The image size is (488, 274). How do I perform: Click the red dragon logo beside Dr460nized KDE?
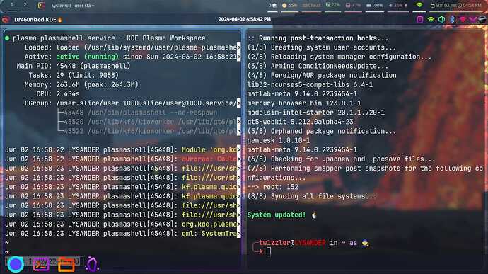click(x=6, y=20)
